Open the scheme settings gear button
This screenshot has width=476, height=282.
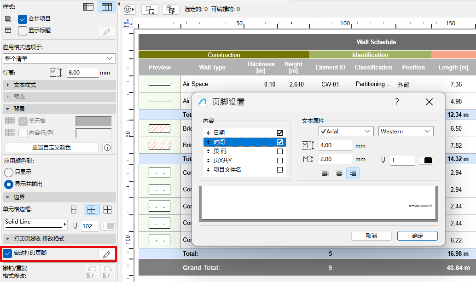129,9
